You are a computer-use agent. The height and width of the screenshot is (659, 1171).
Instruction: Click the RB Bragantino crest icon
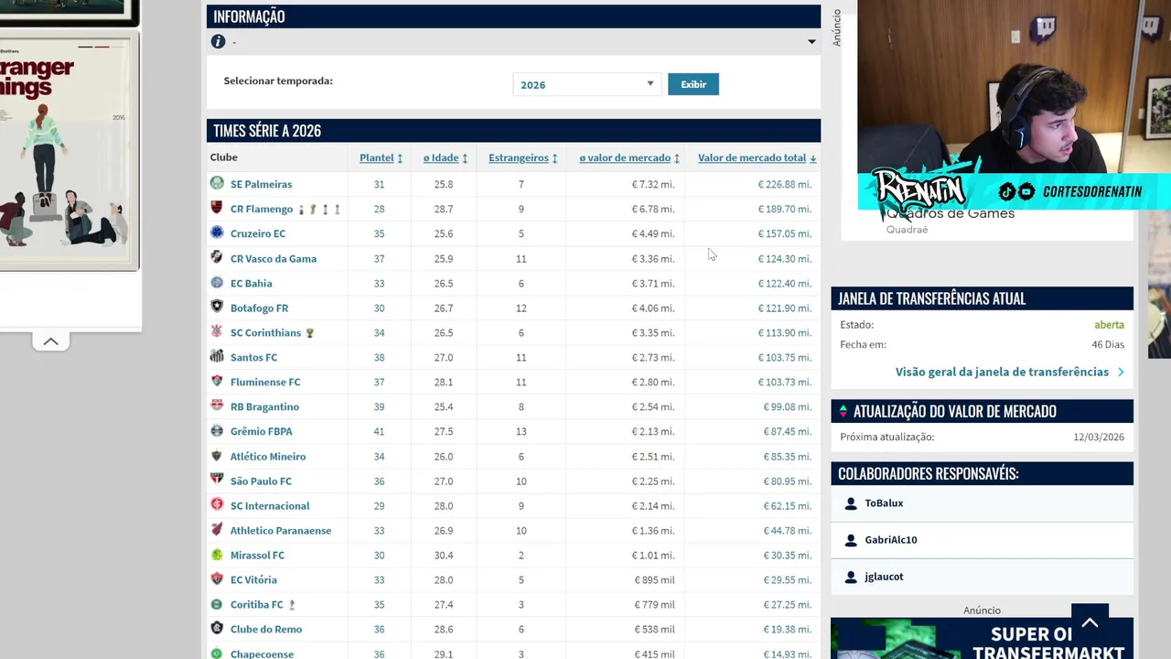217,405
